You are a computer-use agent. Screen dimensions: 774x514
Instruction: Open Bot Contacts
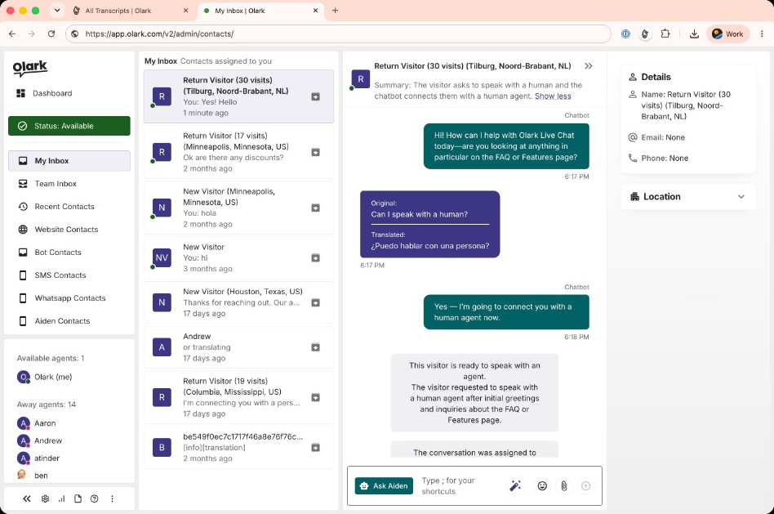58,253
